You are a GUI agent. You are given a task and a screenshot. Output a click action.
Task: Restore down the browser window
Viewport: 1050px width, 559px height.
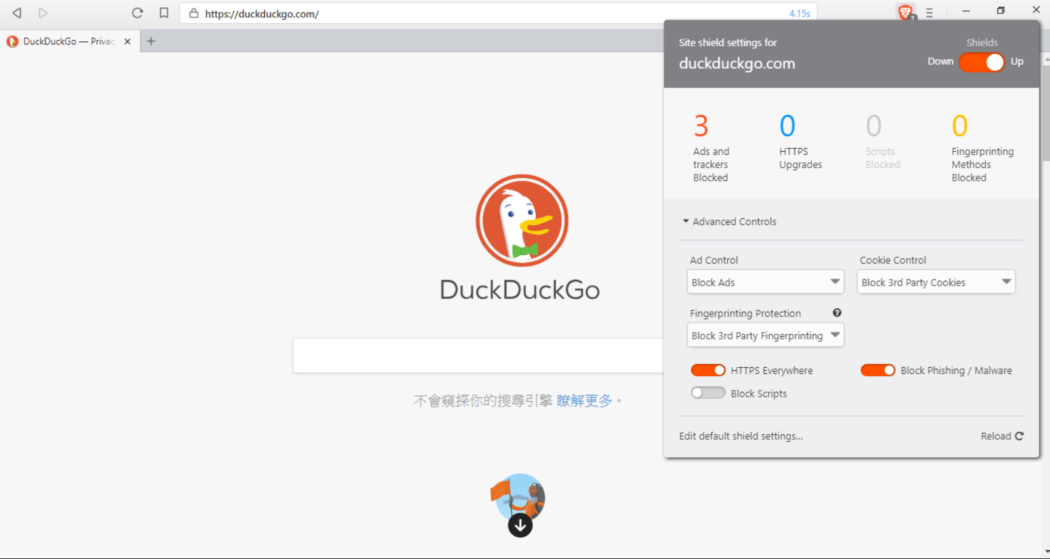point(1001,10)
